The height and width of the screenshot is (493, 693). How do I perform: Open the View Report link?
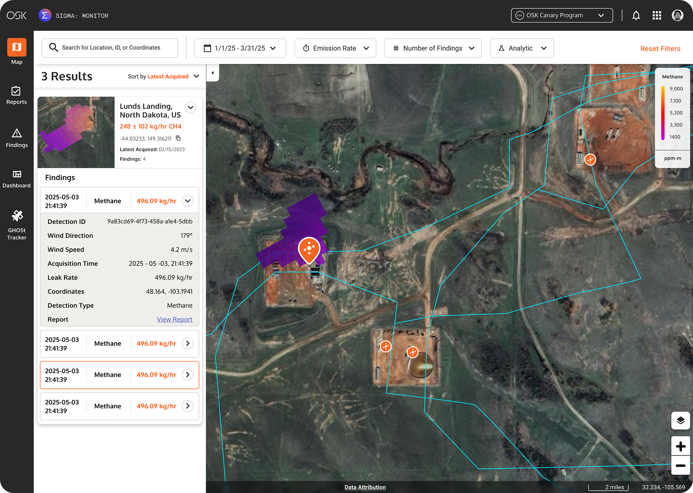click(x=175, y=319)
